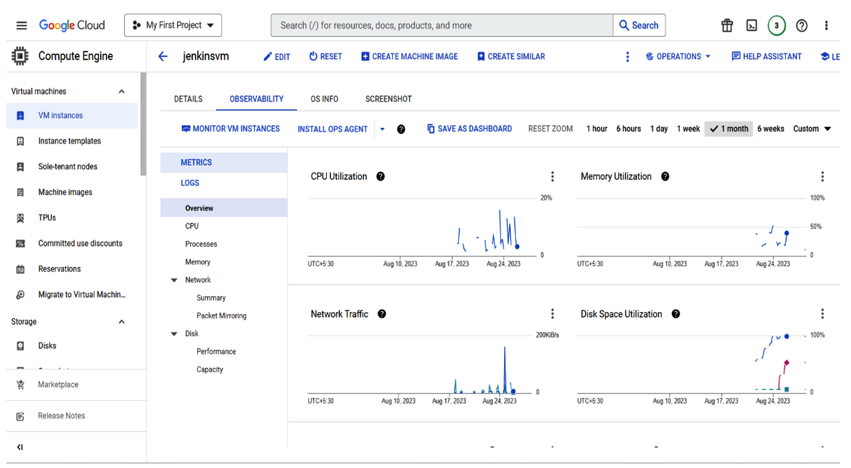Click Save as Dashboard
The width and height of the screenshot is (851, 468).
click(469, 129)
